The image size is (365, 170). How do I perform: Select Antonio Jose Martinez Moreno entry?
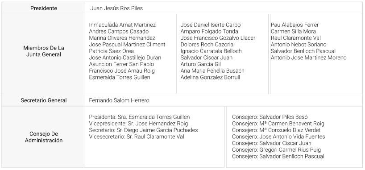308,58
